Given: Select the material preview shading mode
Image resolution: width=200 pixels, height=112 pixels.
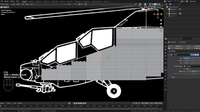Looking at the screenshot, I should click(x=157, y=4).
